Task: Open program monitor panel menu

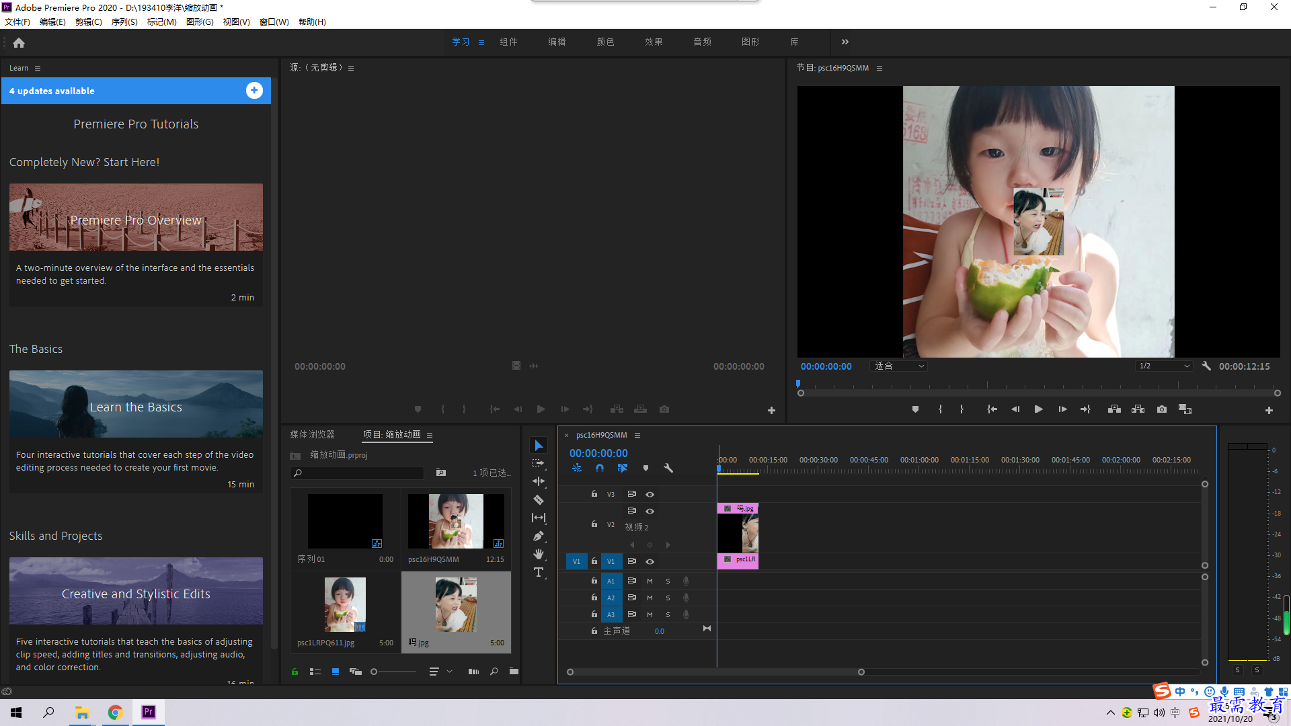Action: [x=879, y=68]
